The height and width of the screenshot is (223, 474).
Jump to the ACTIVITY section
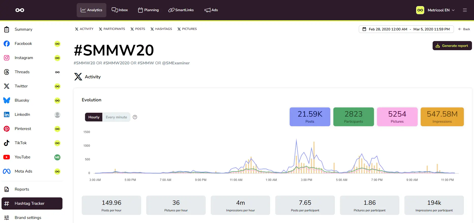click(84, 29)
